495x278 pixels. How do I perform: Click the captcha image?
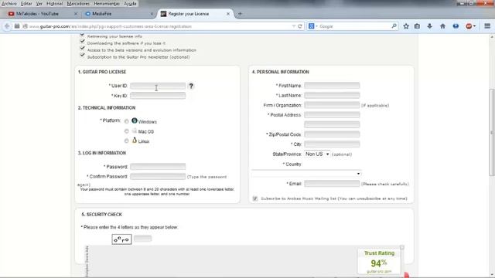point(121,239)
